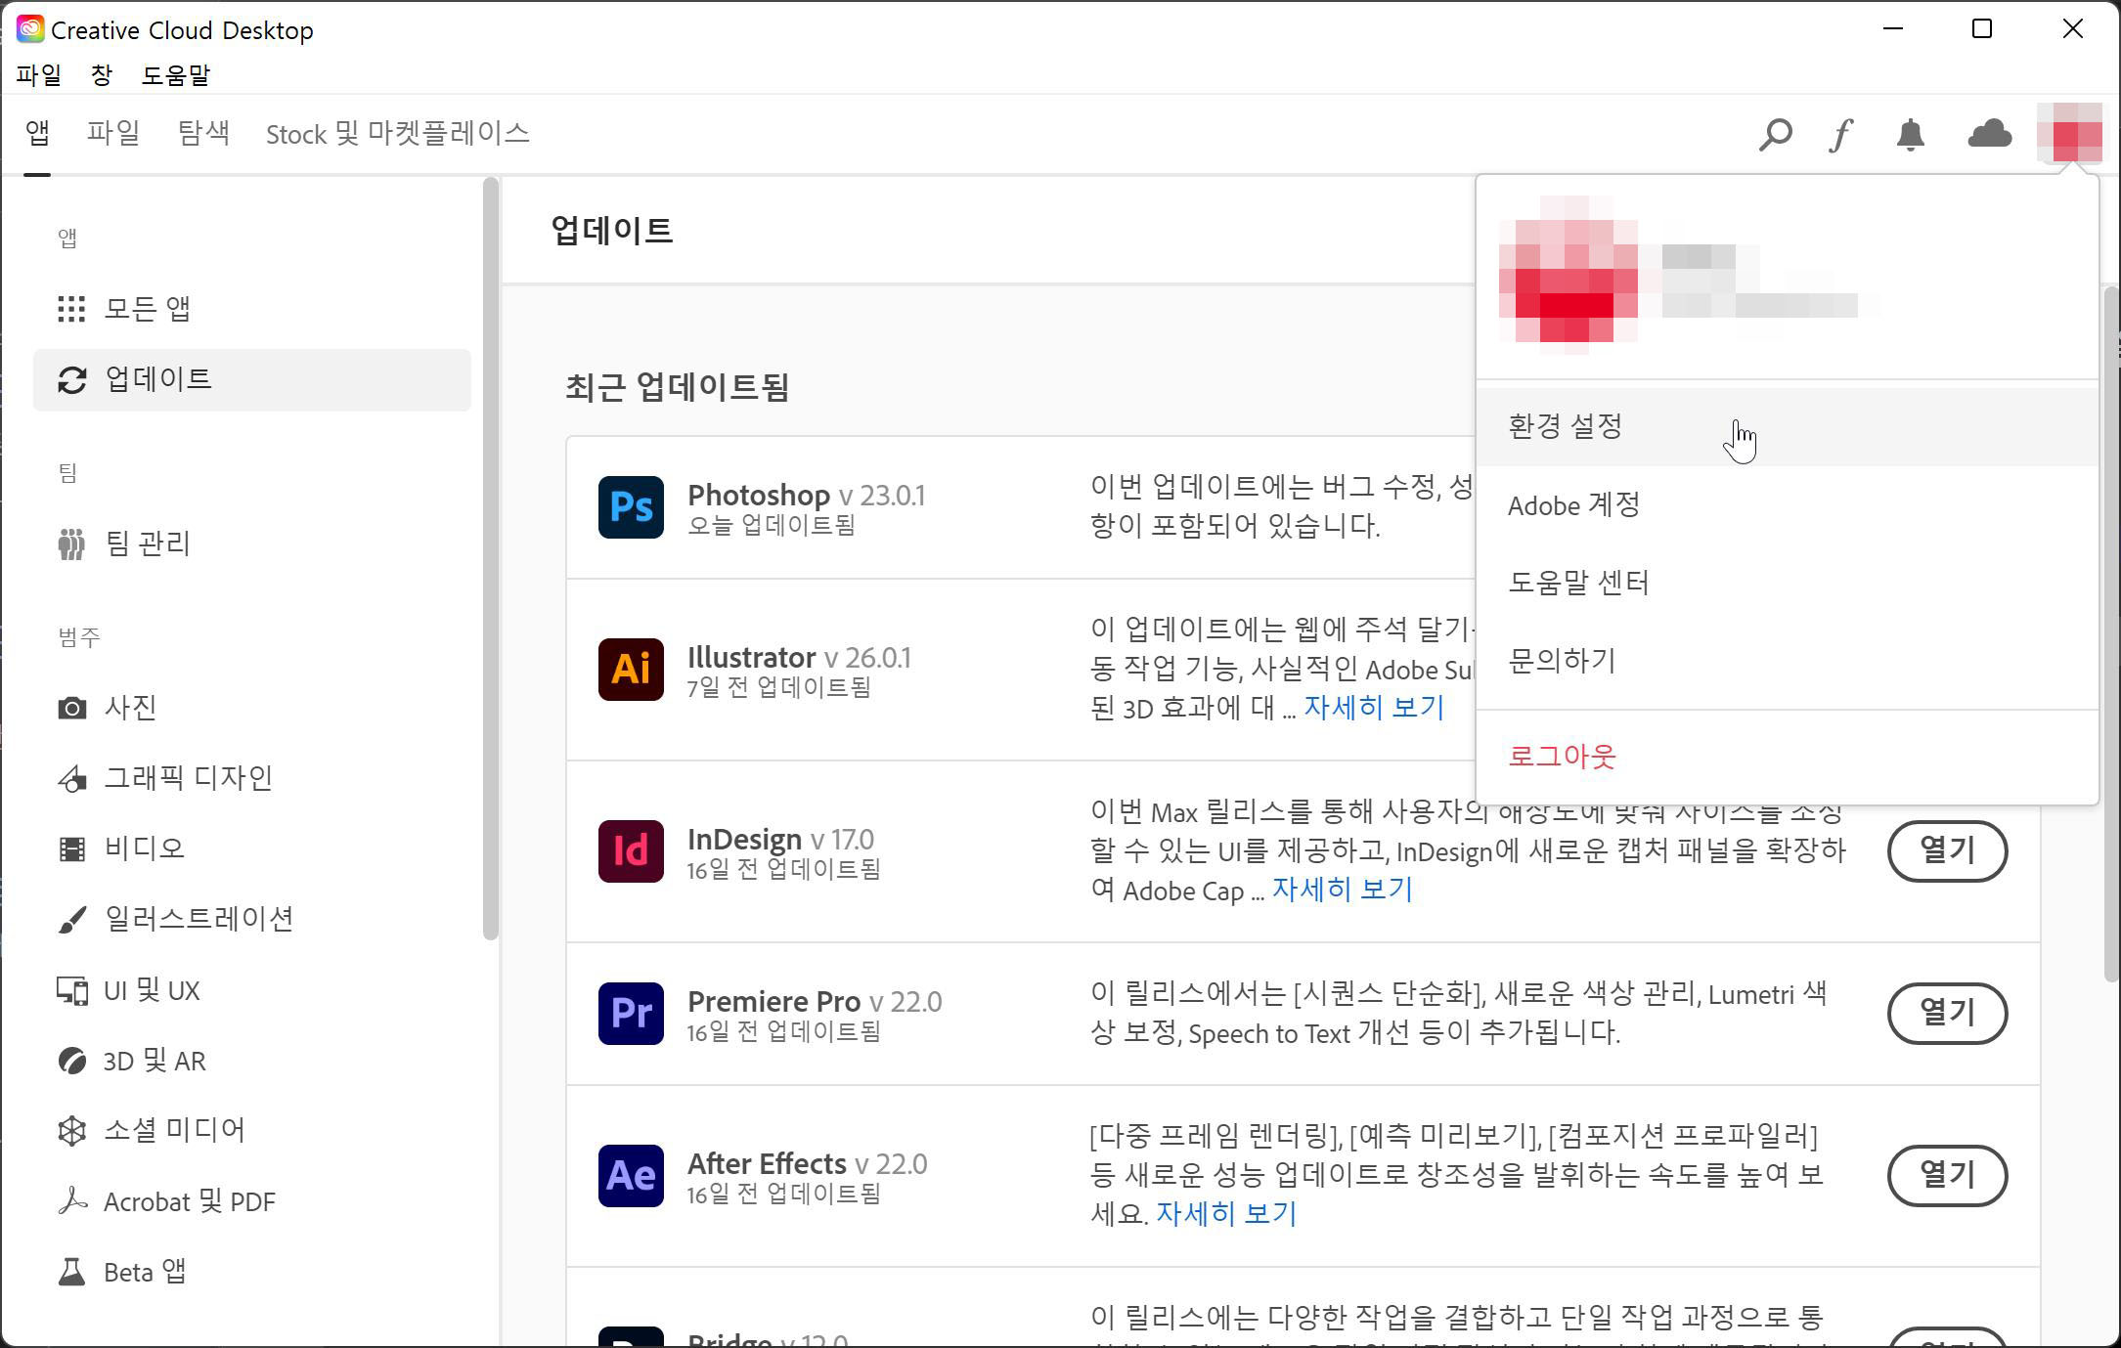This screenshot has width=2121, height=1348.
Task: Click the shapes icon beside 그래픽 디자인
Action: pos(71,778)
